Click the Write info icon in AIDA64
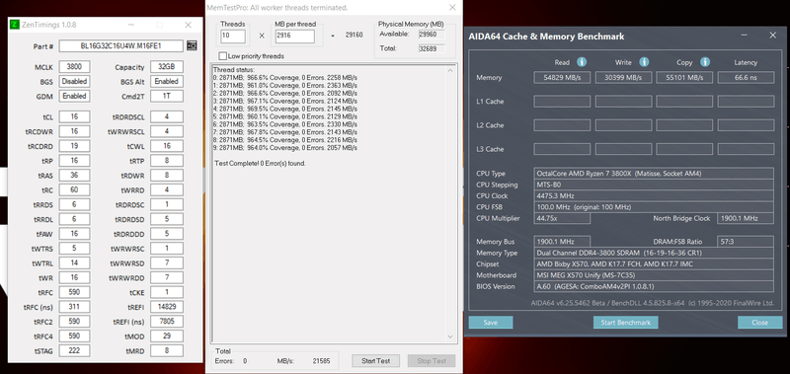 pyautogui.click(x=644, y=62)
